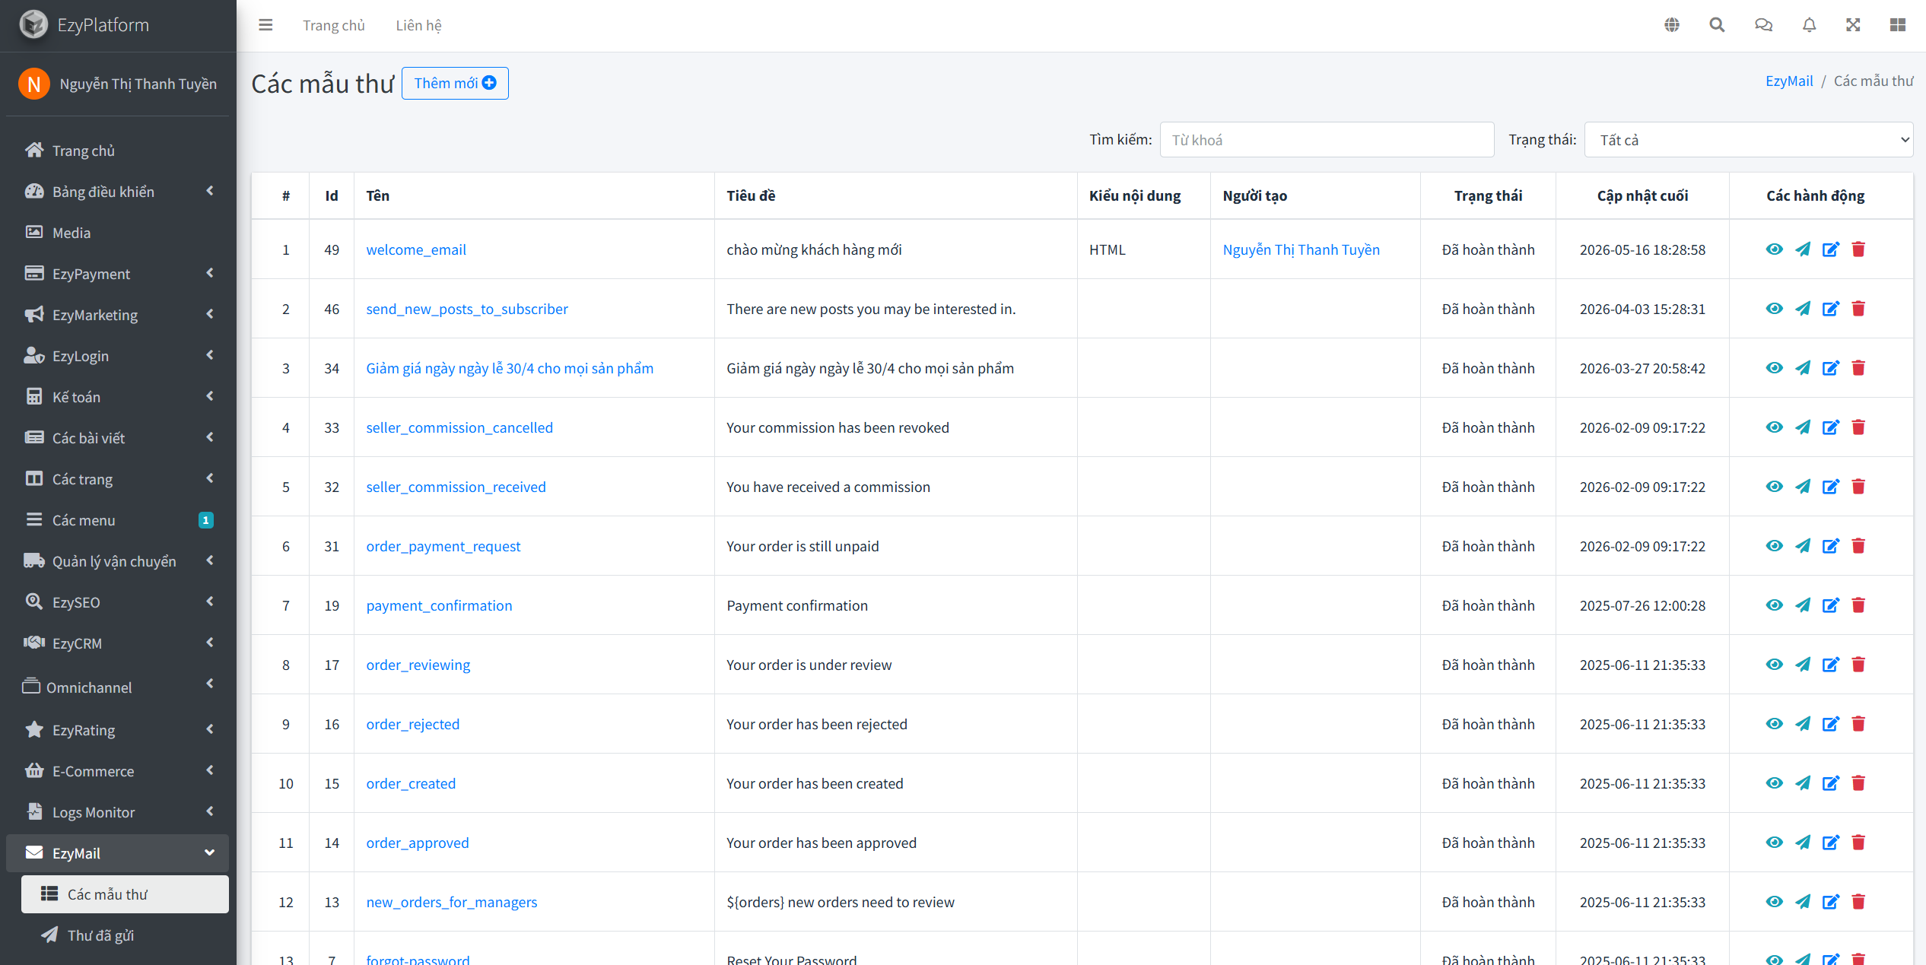Viewport: 1926px width, 965px height.
Task: Open the chat messages icon
Action: tap(1763, 25)
